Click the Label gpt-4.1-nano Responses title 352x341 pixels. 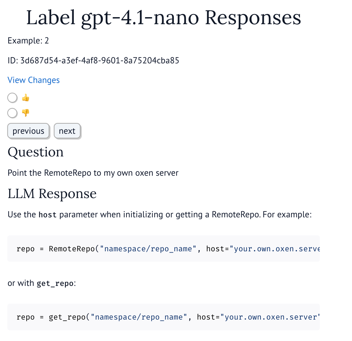164,18
